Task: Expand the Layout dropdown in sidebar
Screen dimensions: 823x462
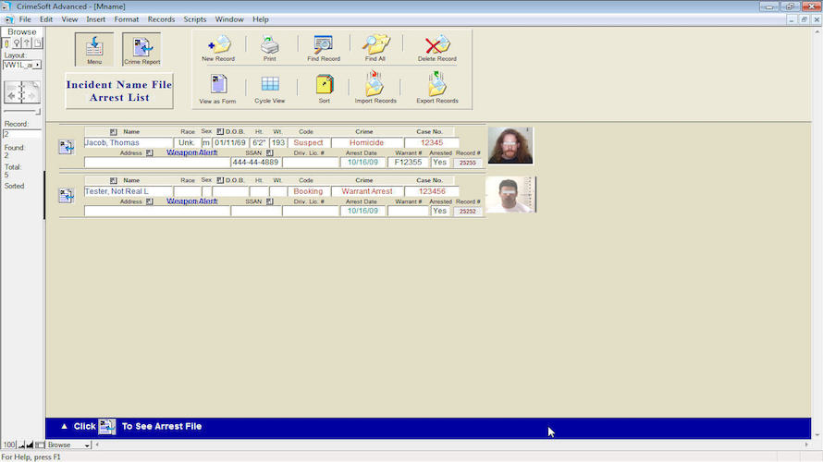Action: (37, 65)
